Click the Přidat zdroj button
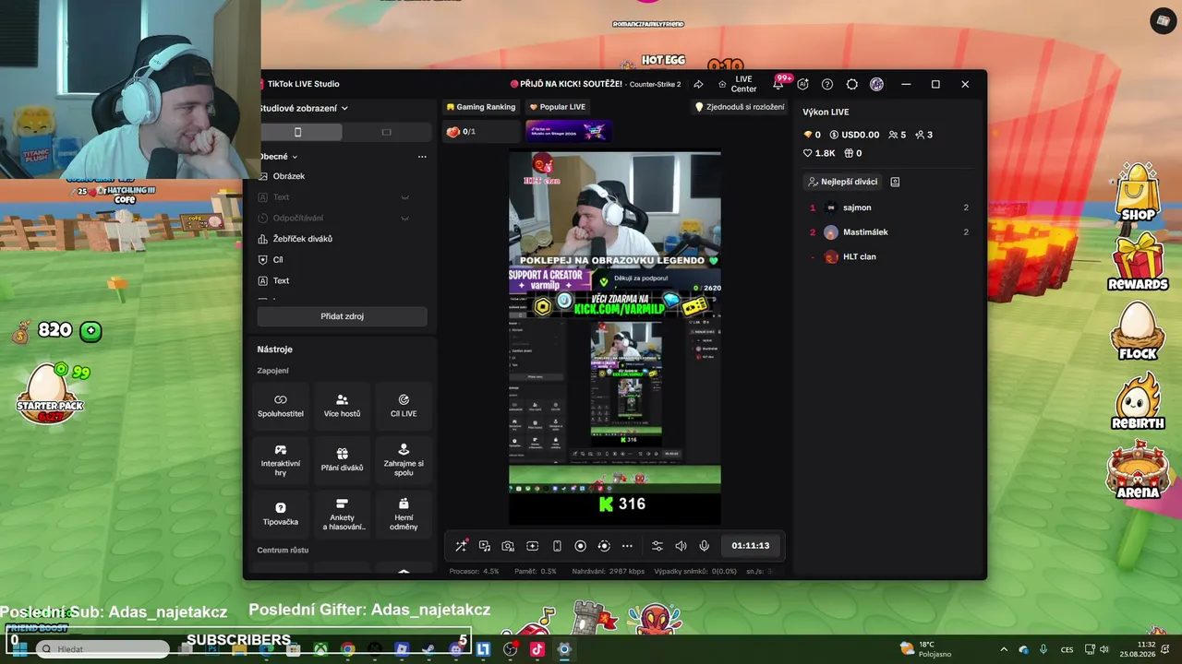This screenshot has height=664, width=1182. (x=342, y=316)
